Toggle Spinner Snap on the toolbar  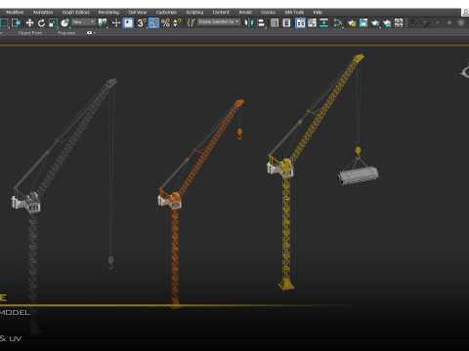pyautogui.click(x=177, y=22)
